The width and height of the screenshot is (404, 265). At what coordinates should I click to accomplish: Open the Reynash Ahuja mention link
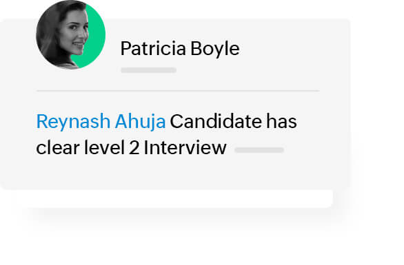tap(101, 122)
